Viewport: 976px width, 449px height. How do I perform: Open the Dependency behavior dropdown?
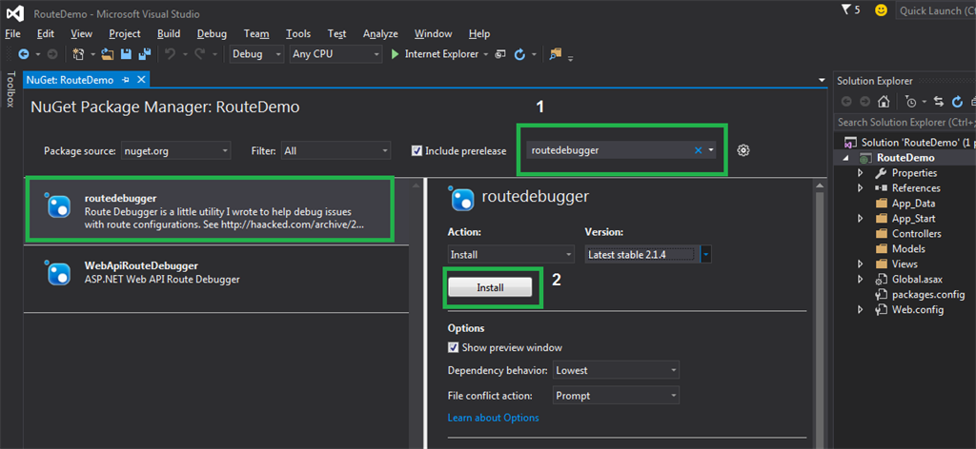615,370
